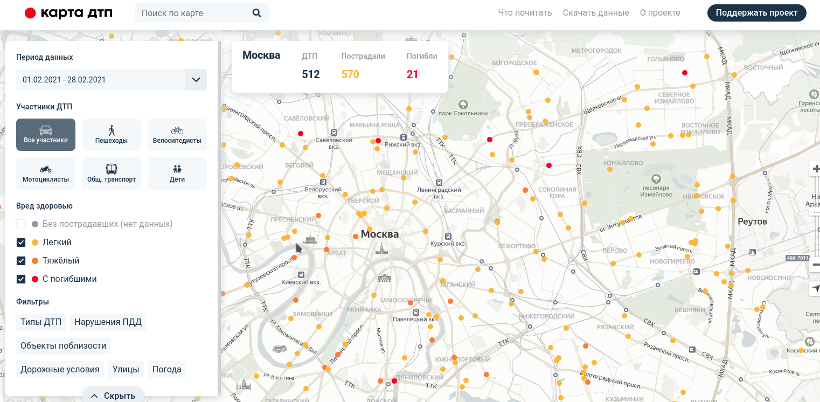The height and width of the screenshot is (402, 820).
Task: Open the Типы ДТП filter
Action: (41, 322)
